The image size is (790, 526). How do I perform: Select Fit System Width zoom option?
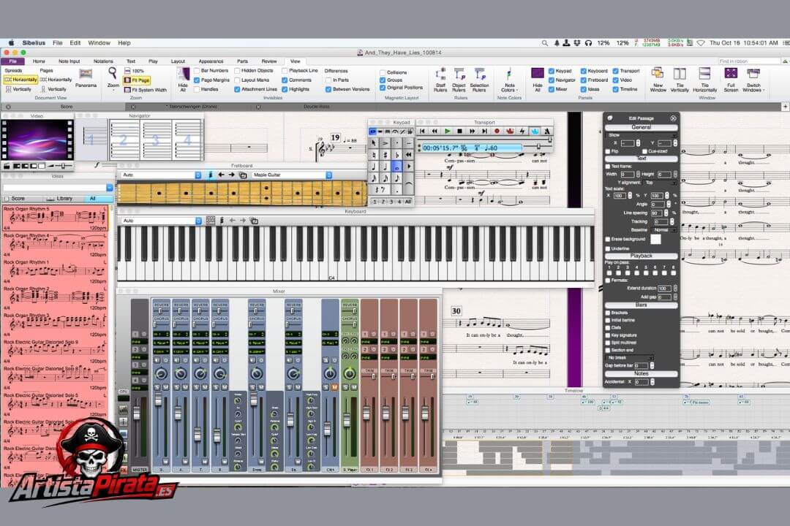click(145, 90)
